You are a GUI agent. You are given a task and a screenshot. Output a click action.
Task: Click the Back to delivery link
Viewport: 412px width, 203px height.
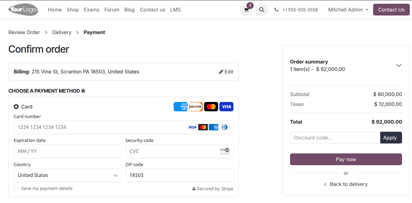346,184
